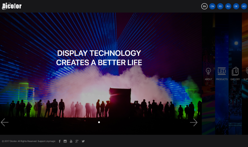Click the Dicolor logo
The width and height of the screenshot is (248, 147).
[x=12, y=6]
